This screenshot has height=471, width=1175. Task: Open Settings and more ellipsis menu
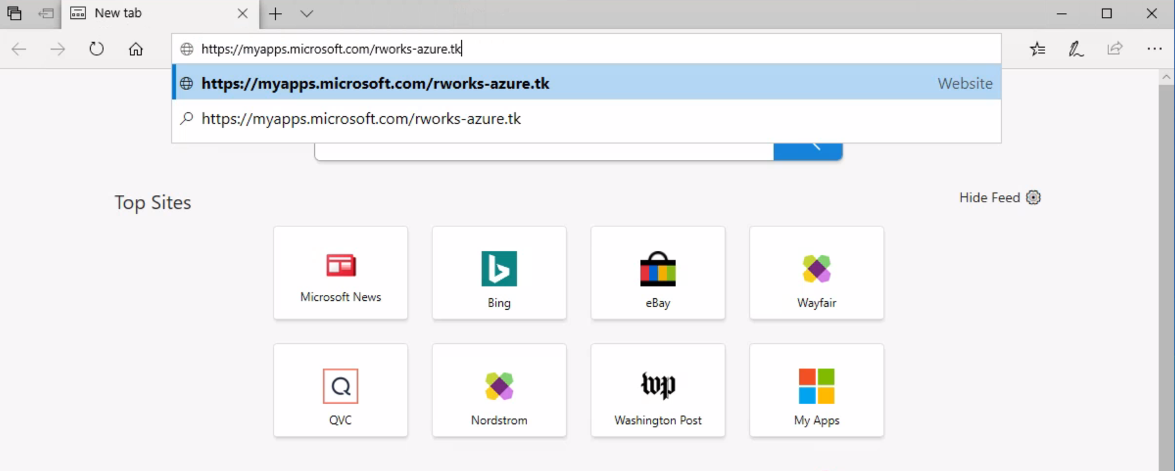tap(1154, 49)
